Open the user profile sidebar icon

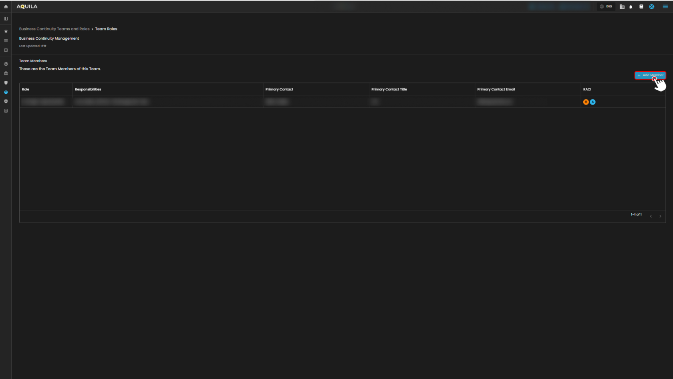(x=6, y=101)
